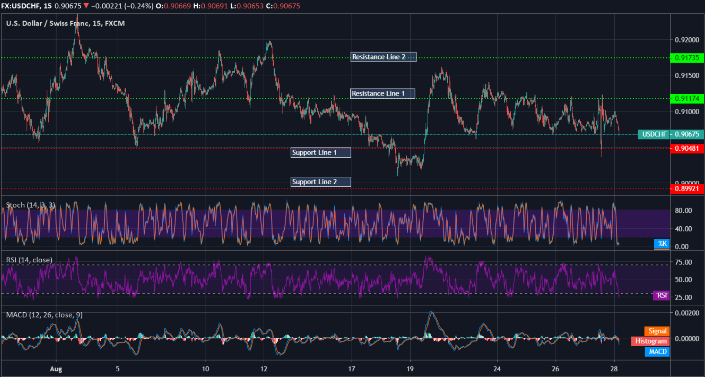Click the Stoch (14, 3, 3) indicator title
Image resolution: width=705 pixels, height=377 pixels.
[x=30, y=205]
